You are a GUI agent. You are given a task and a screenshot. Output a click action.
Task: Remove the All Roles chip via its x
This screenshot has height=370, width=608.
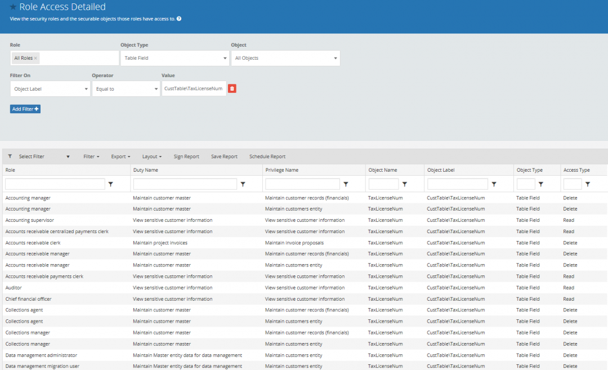(x=35, y=58)
